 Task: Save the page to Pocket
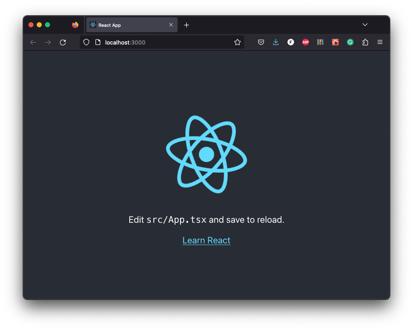pos(261,42)
